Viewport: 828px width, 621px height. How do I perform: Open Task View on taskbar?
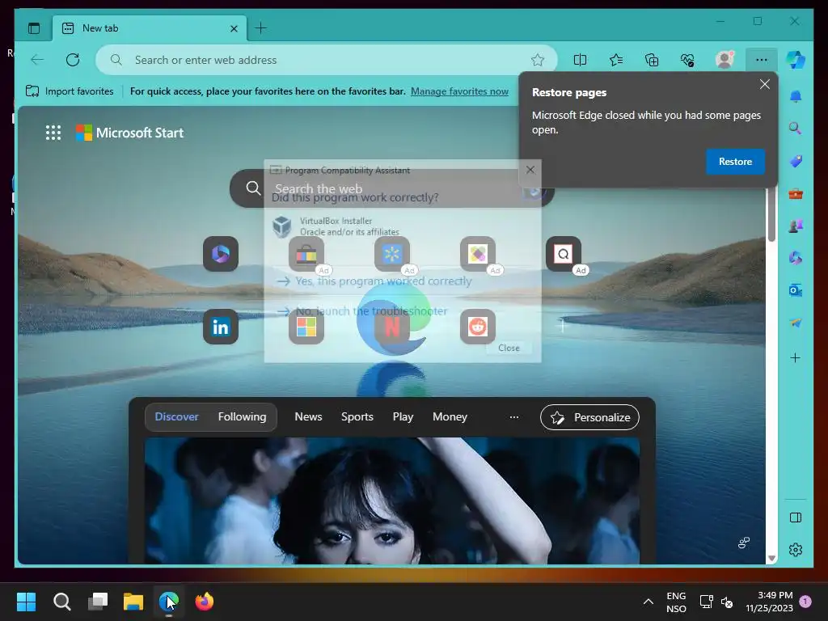tap(98, 602)
